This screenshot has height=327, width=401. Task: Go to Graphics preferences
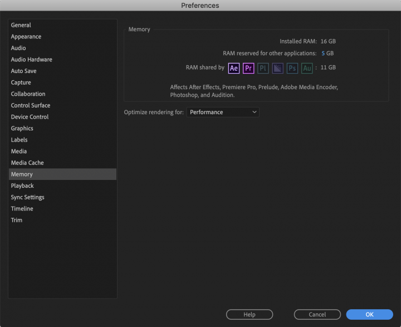62,128
